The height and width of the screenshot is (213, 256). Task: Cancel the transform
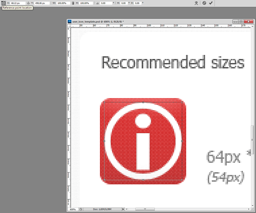coord(204,3)
